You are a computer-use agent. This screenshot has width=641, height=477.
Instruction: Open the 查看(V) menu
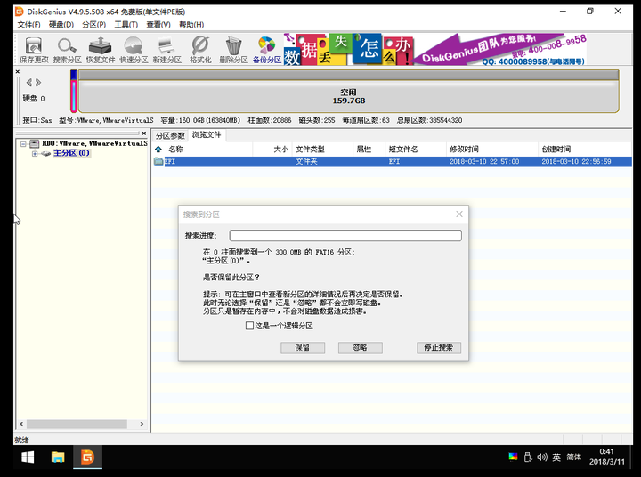[158, 25]
